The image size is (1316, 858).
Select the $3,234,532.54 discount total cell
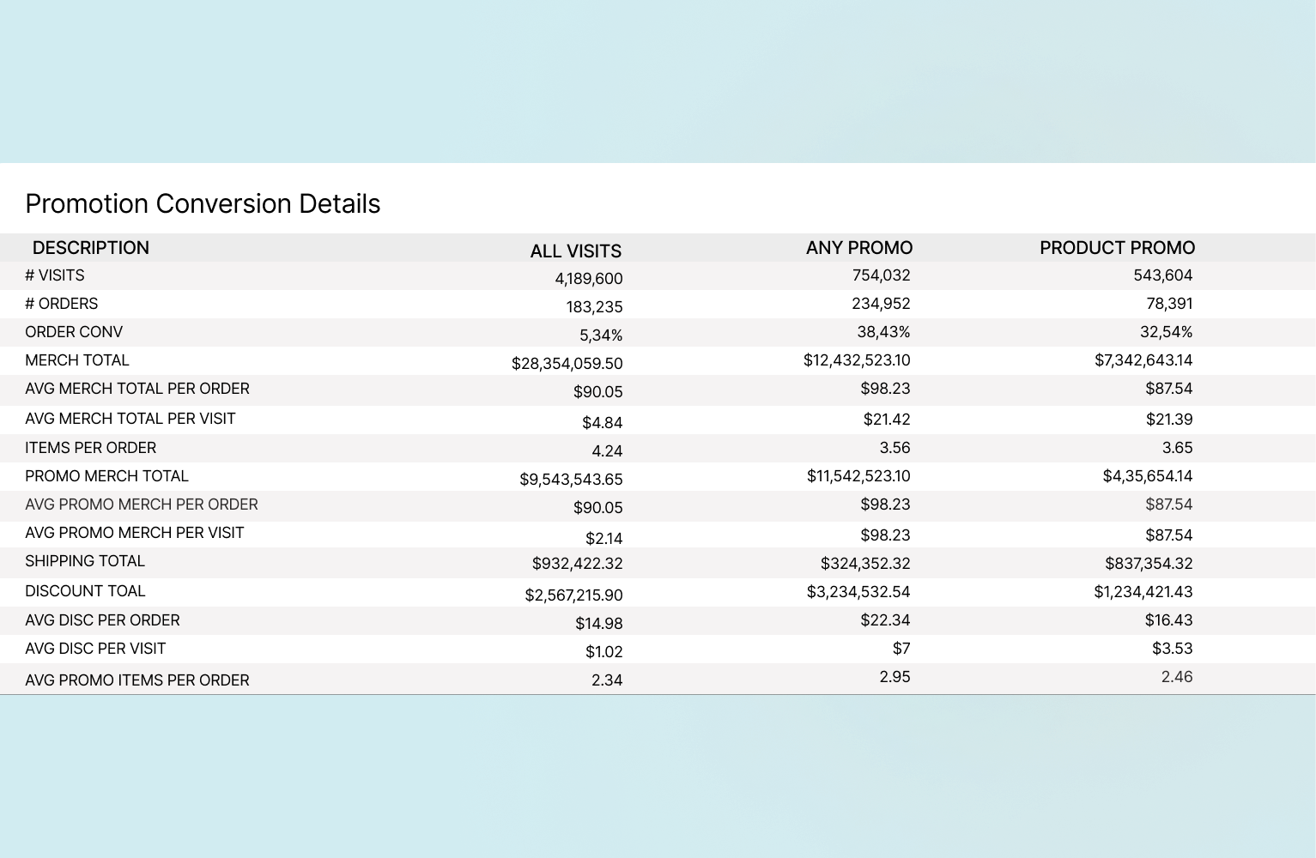(x=858, y=592)
